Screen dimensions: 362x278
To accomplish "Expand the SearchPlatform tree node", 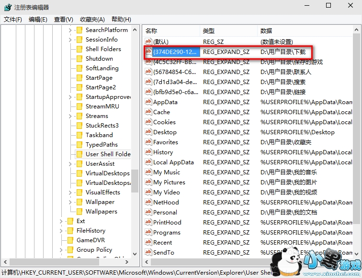I will 70,30.
